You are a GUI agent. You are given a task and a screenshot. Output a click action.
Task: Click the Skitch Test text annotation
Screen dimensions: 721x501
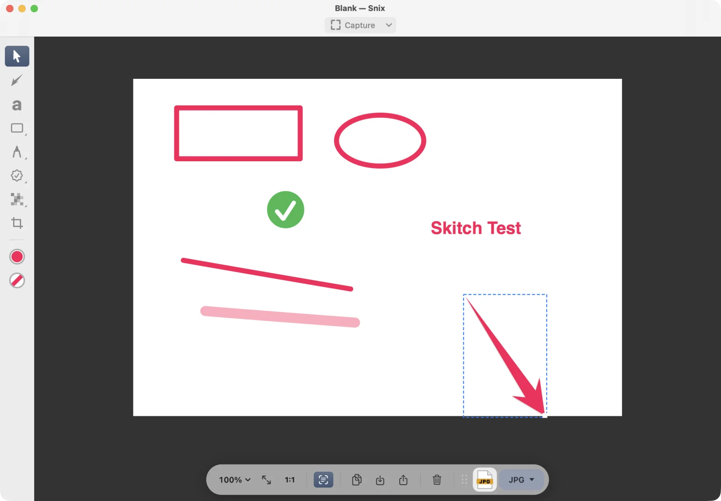(x=475, y=228)
